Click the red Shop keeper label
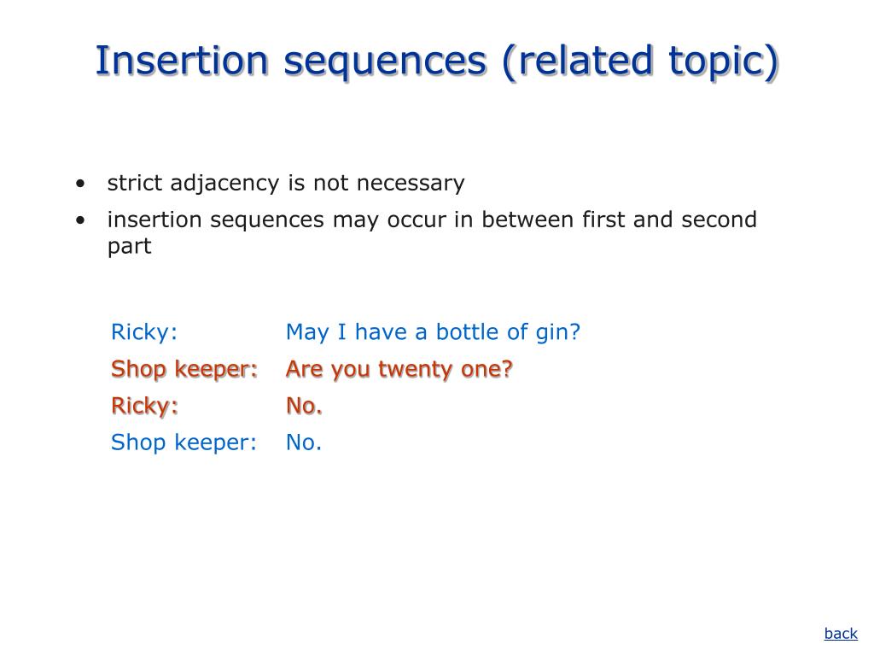The width and height of the screenshot is (874, 656). point(184,369)
